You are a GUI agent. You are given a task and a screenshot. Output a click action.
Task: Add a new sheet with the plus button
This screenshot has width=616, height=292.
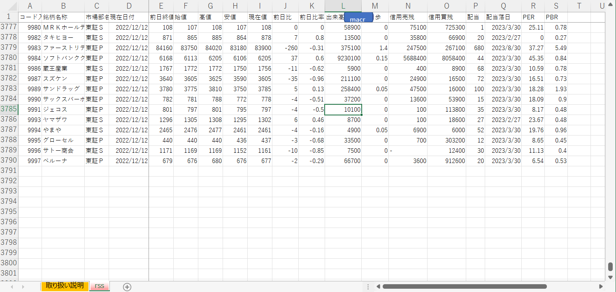(127, 287)
